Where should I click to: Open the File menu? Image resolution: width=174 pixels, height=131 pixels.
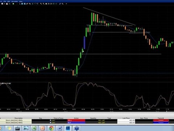5,1
